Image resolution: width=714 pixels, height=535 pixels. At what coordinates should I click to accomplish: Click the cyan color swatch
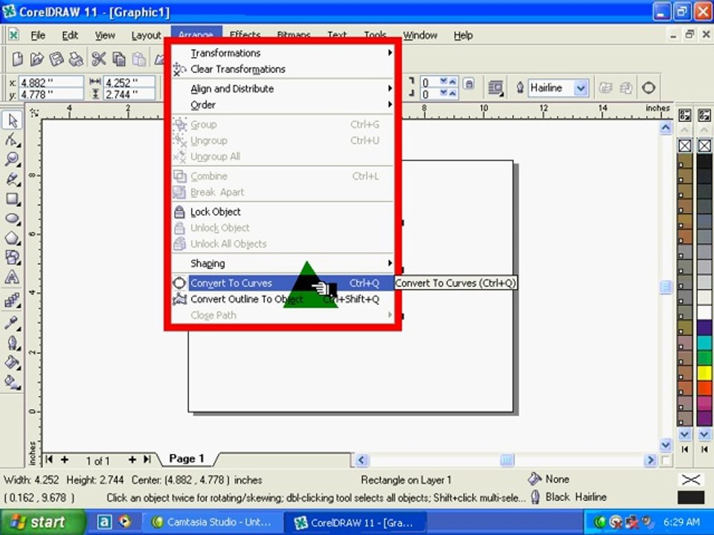click(x=704, y=343)
